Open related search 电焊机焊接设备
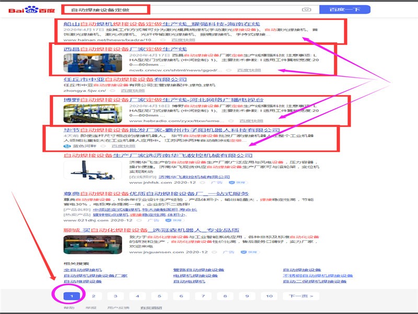 [195, 276]
